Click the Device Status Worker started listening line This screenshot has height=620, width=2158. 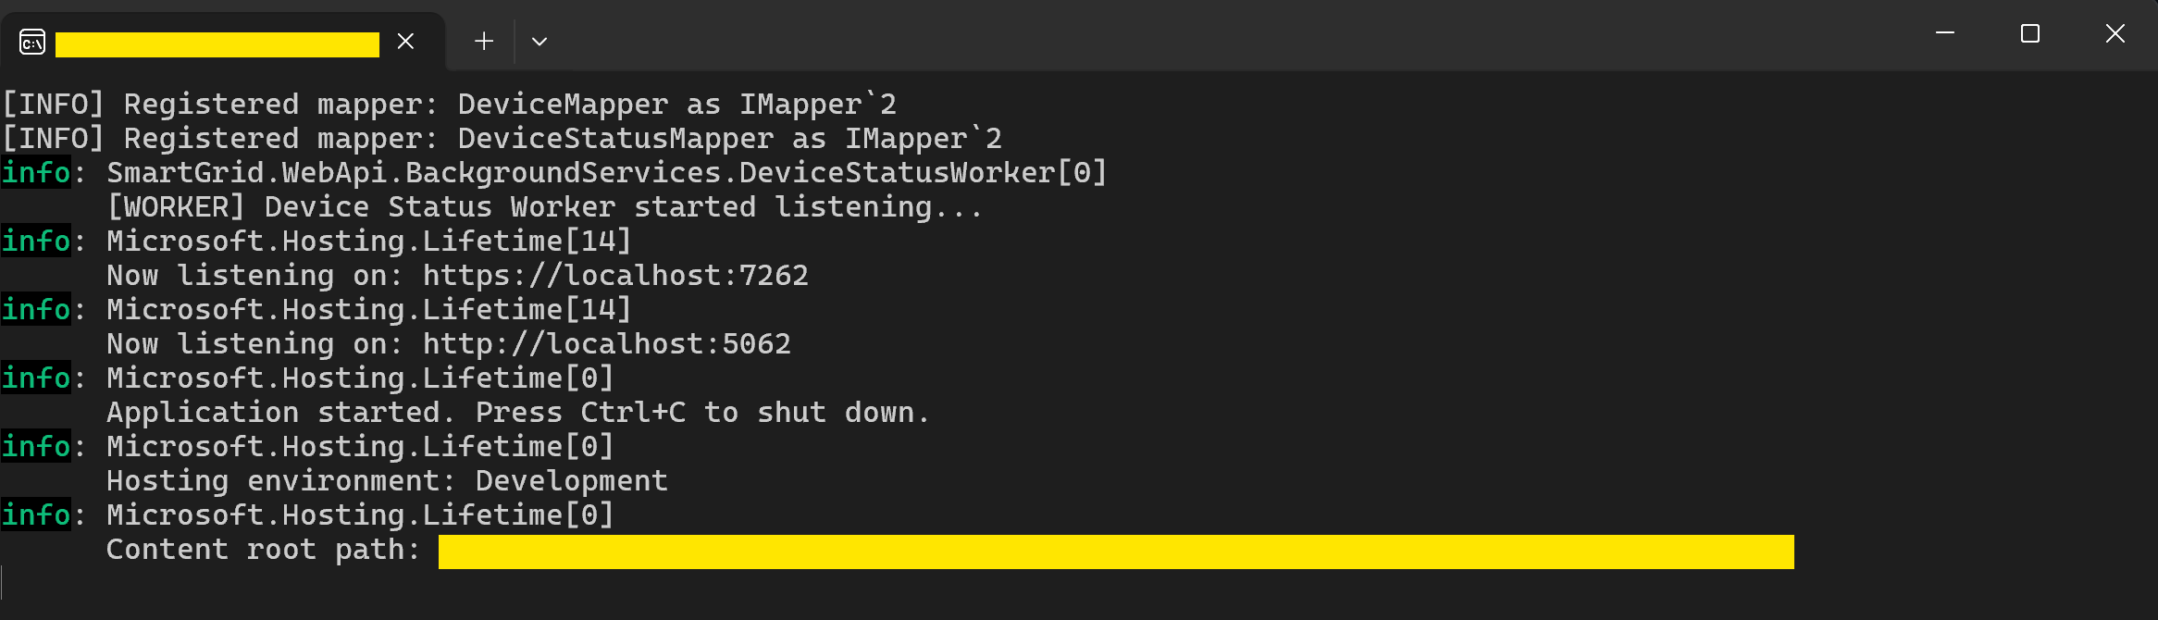pos(544,206)
